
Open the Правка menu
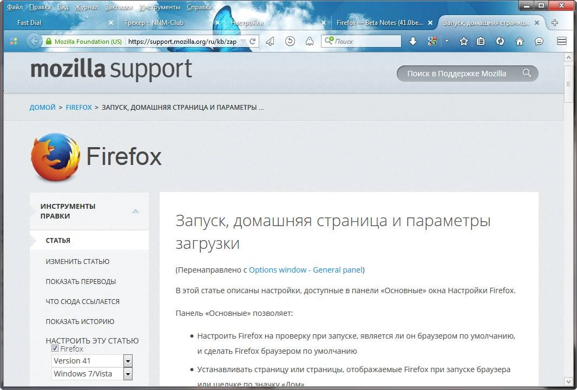(40, 7)
